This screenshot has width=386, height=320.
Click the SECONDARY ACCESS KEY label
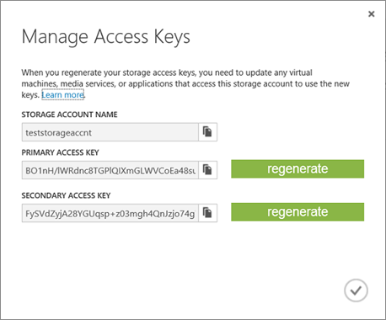pyautogui.click(x=66, y=195)
